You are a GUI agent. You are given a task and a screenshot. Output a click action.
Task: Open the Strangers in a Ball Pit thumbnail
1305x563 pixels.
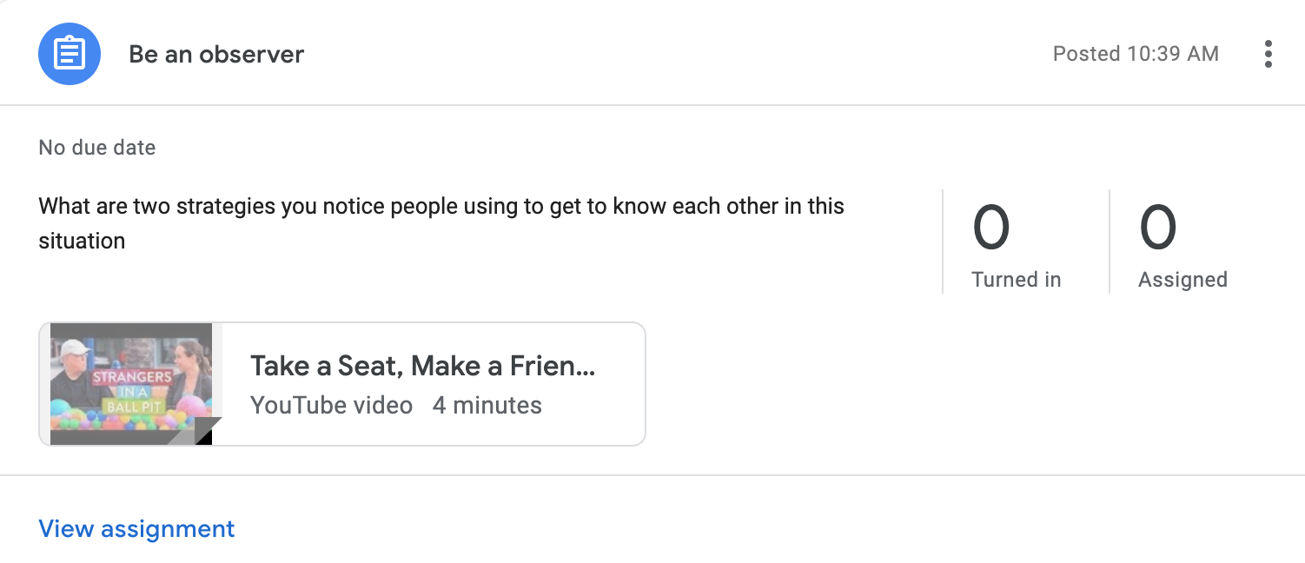tap(130, 382)
